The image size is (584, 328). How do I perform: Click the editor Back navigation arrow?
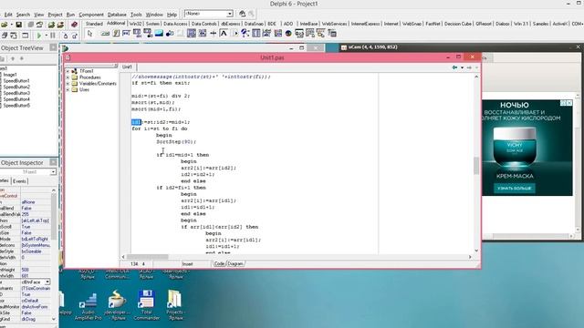point(454,67)
